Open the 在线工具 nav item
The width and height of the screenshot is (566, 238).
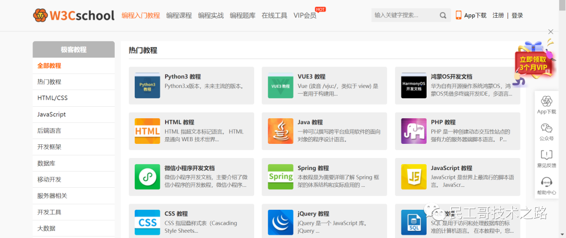pos(274,16)
